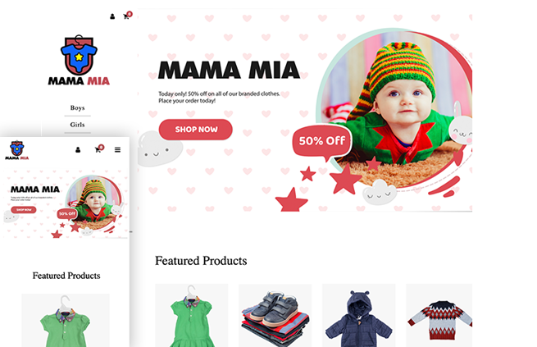The width and height of the screenshot is (537, 347).
Task: Select the Boys menu item
Action: [x=77, y=108]
